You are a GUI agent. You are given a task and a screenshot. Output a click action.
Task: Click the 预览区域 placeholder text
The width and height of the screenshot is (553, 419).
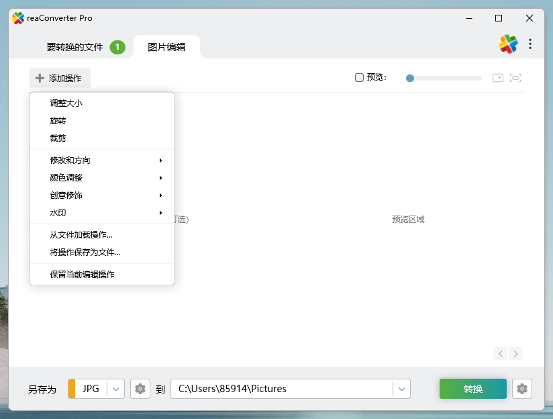(408, 219)
